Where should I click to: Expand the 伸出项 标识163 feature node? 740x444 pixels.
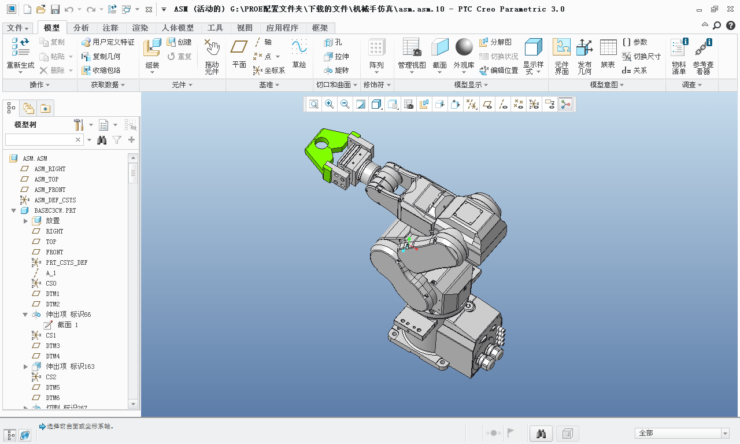click(x=25, y=367)
